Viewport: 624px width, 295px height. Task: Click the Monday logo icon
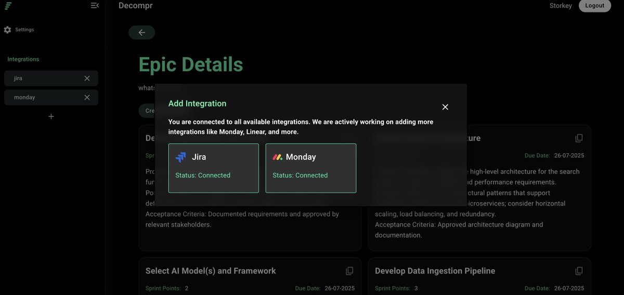278,157
